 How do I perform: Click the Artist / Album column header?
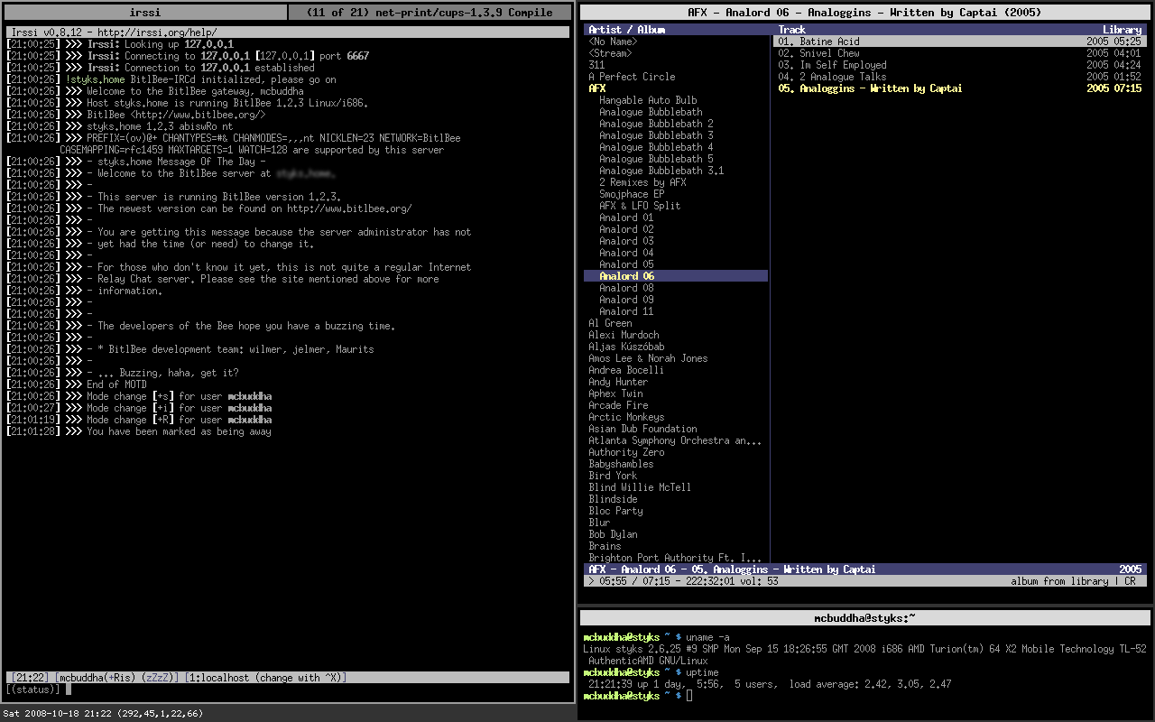627,30
